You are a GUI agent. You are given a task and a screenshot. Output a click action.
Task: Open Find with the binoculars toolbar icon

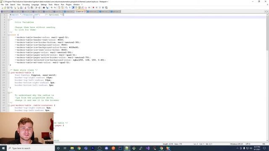point(44,8)
